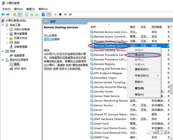Screen dimensions: 173x140
Task: Expand the 事件查看器 tree node
Action: [7, 34]
